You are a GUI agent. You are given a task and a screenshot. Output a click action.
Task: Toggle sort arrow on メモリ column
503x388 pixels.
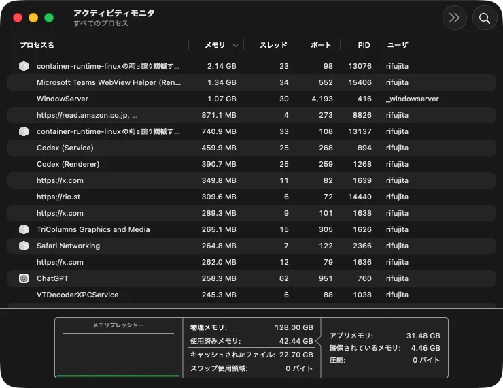(235, 46)
